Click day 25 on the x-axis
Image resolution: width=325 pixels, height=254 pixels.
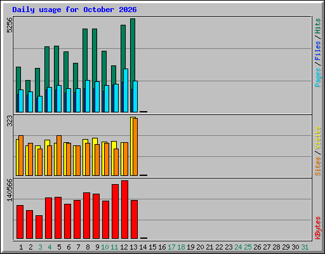pyautogui.click(x=248, y=247)
